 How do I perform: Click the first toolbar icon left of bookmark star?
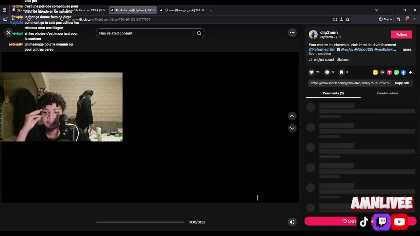(341, 19)
